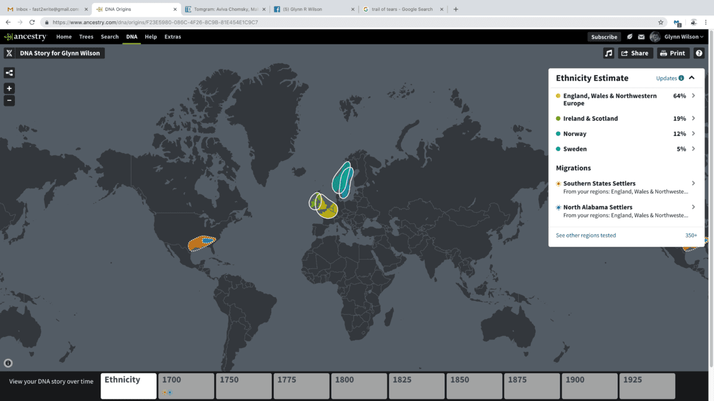Select the Ethnicity timeline card

(129, 386)
